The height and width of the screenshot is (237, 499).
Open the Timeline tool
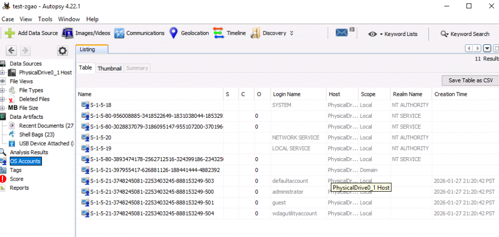219,34
